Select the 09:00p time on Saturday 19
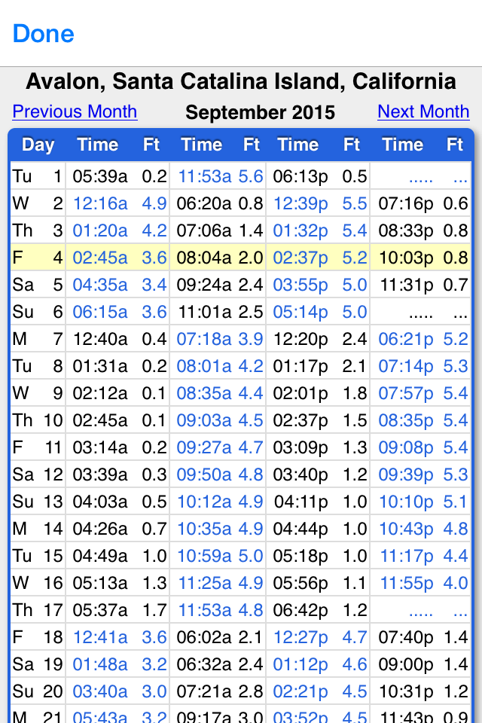This screenshot has width=482, height=723. coord(406,664)
